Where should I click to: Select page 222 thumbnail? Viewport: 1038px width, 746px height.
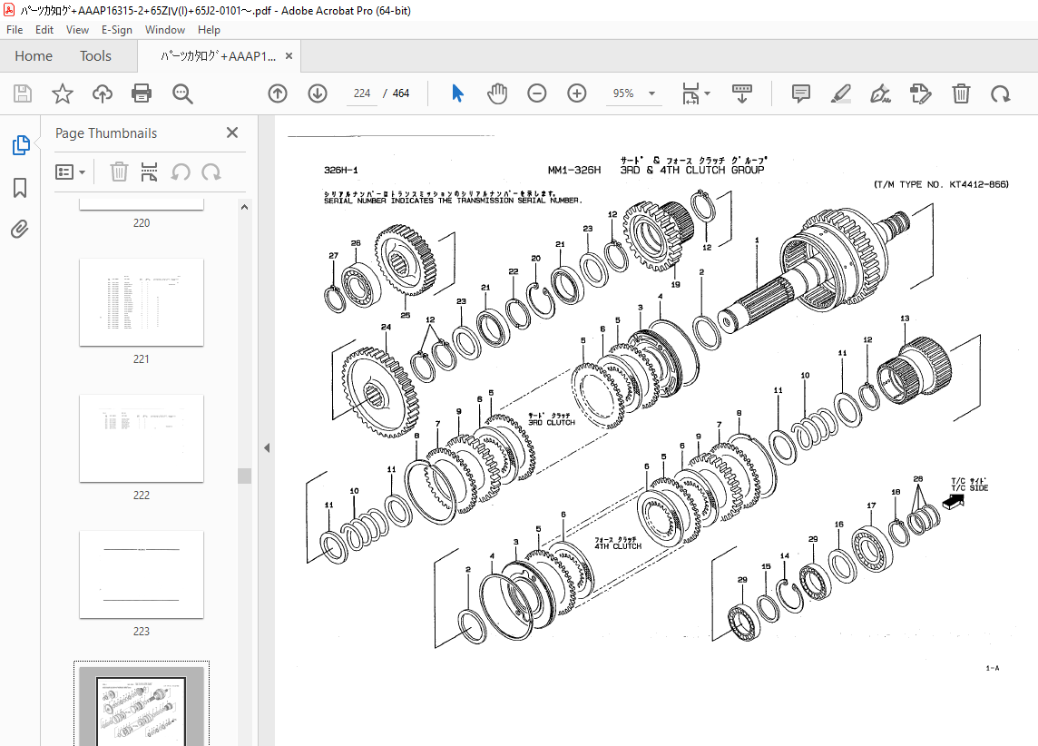141,438
